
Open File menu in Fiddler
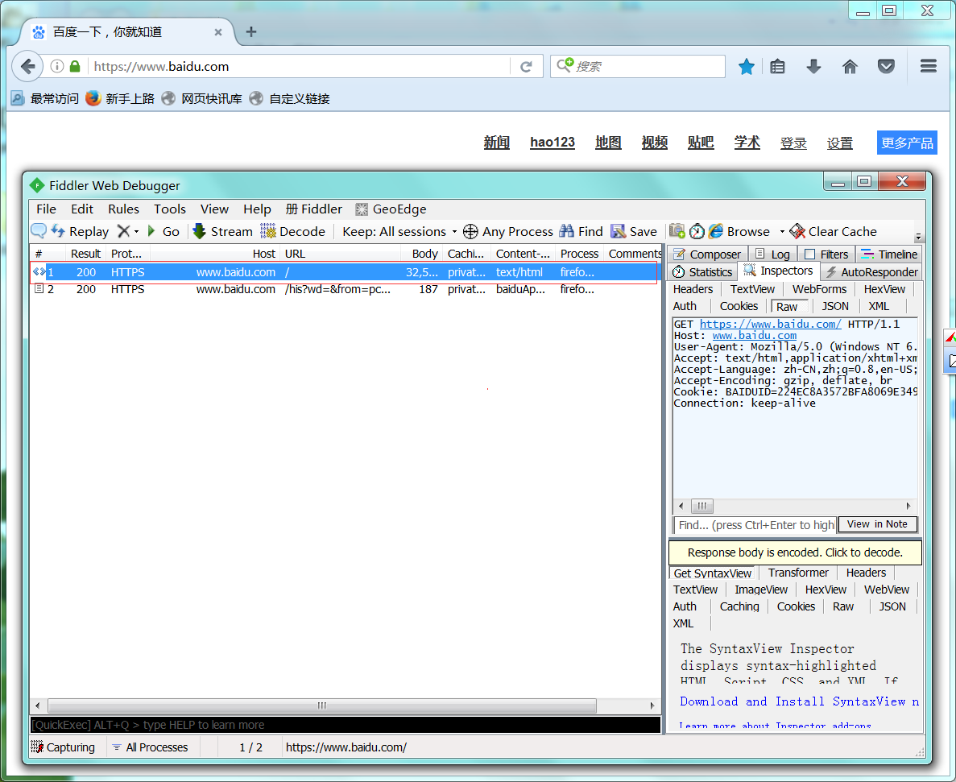coord(47,209)
